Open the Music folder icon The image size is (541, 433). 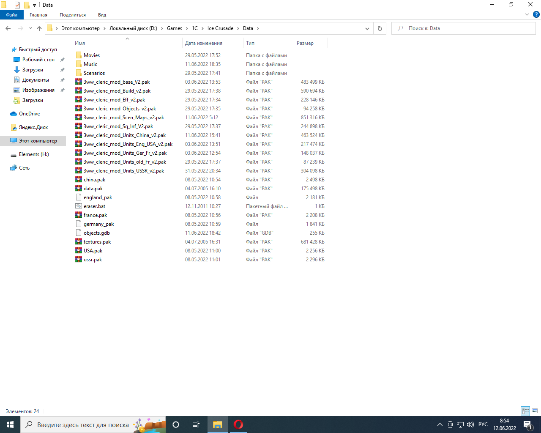tap(79, 64)
